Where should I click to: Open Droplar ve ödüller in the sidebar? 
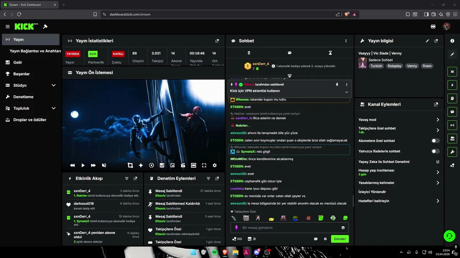tap(31, 120)
